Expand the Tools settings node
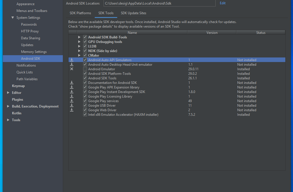Screen dimensions: 293x192 coord(8,120)
